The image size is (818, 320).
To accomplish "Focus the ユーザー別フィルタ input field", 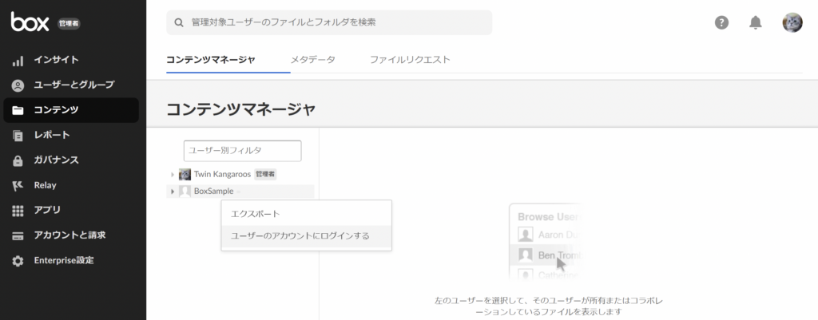I will click(243, 151).
